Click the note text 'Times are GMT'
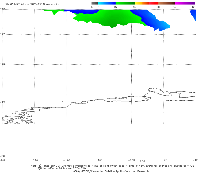The image size is (198, 173). coord(52,166)
